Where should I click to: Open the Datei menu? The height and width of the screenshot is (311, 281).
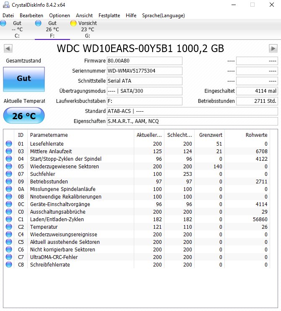(x=8, y=16)
